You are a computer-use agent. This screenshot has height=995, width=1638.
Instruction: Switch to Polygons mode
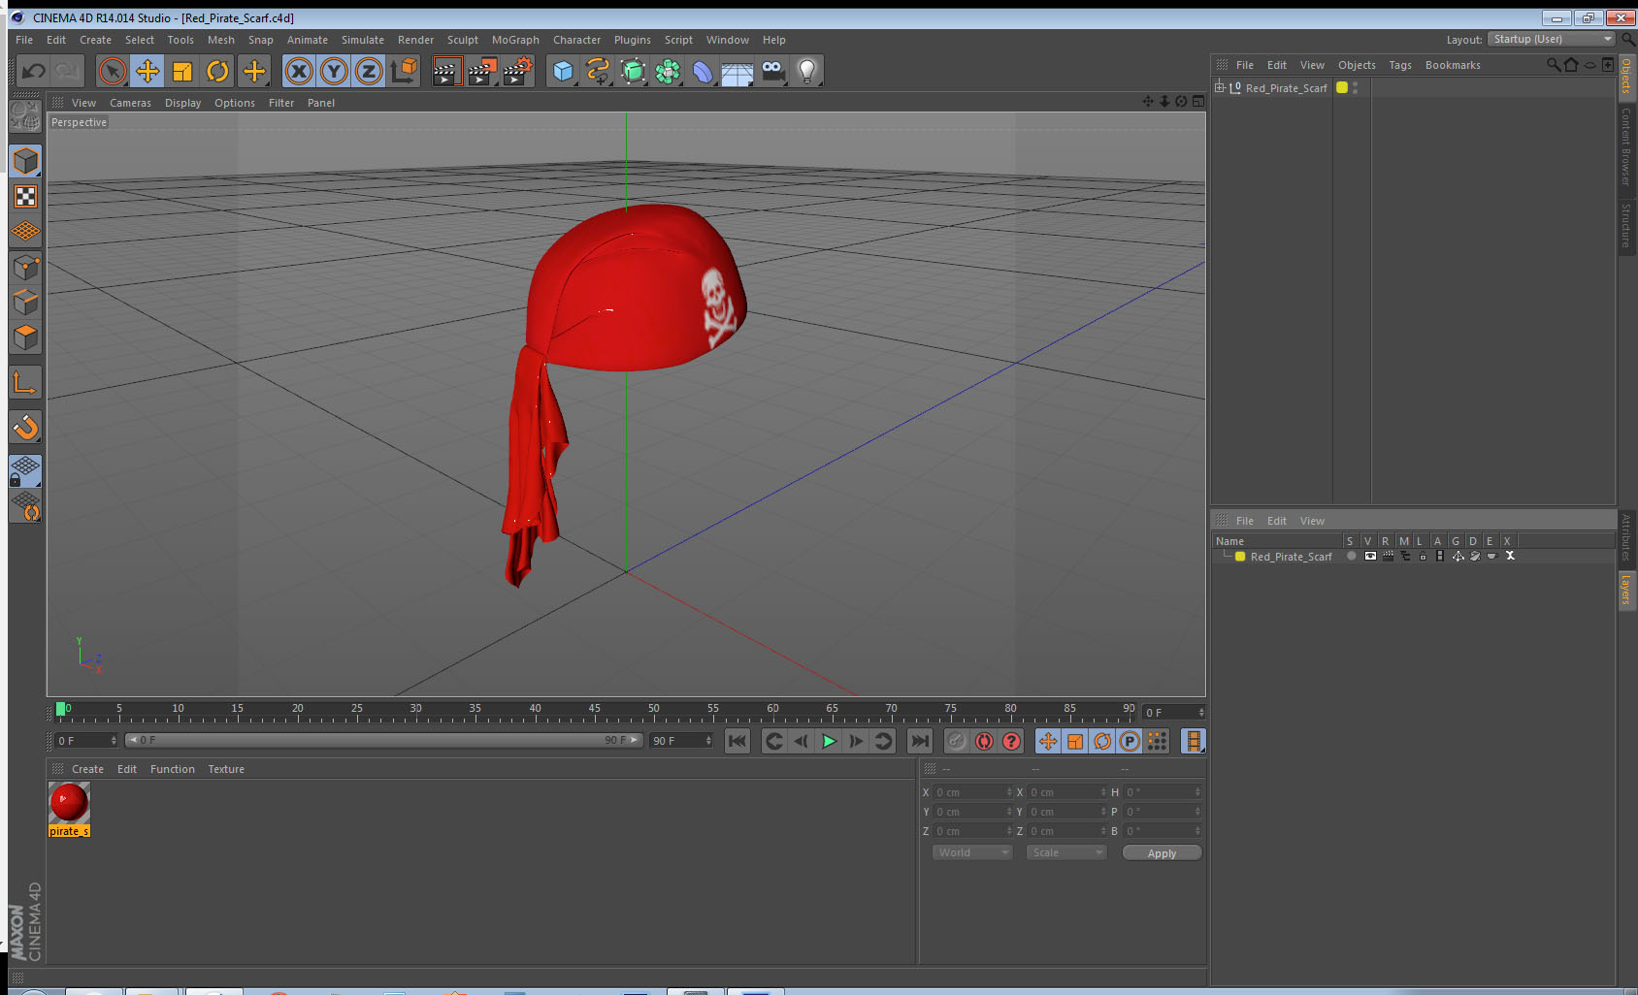point(25,337)
